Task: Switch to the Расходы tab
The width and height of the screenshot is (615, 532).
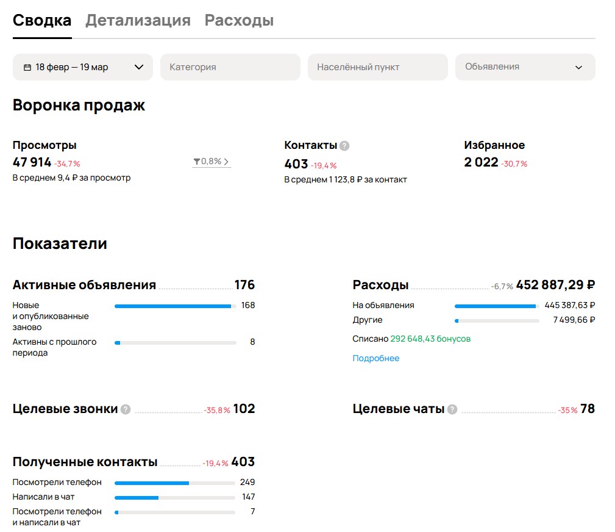Action: [x=240, y=20]
